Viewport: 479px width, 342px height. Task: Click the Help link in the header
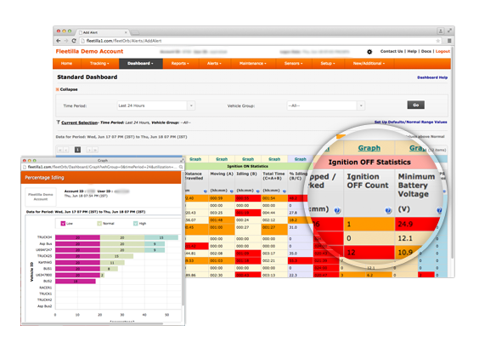point(412,51)
